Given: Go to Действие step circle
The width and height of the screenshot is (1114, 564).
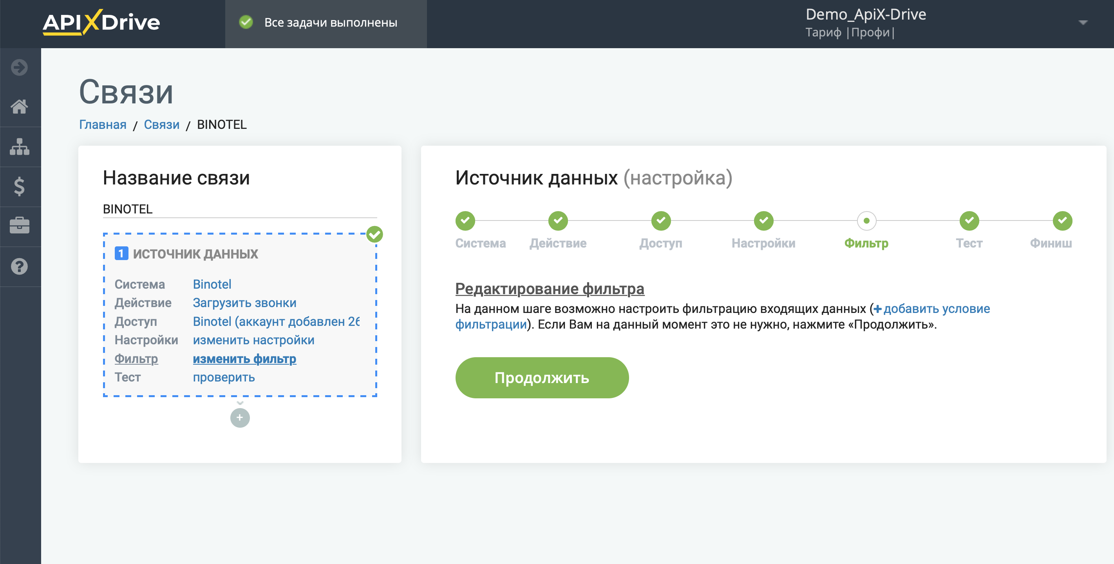Looking at the screenshot, I should [558, 221].
